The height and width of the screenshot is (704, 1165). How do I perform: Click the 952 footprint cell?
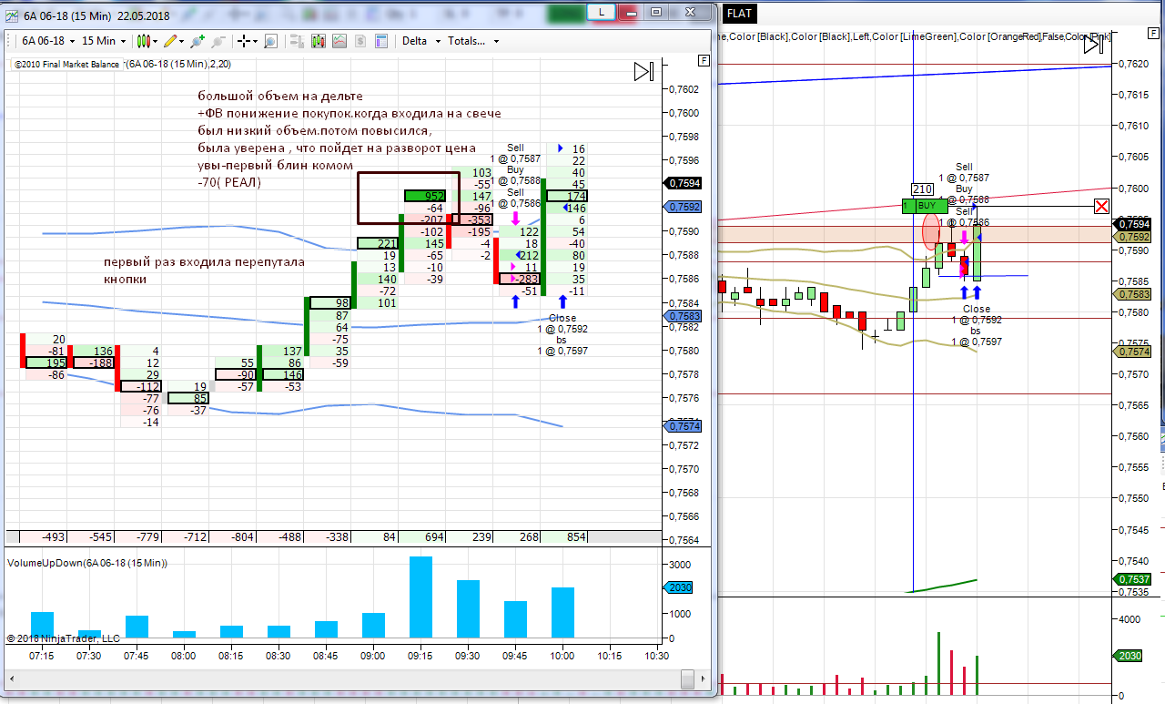coord(425,196)
